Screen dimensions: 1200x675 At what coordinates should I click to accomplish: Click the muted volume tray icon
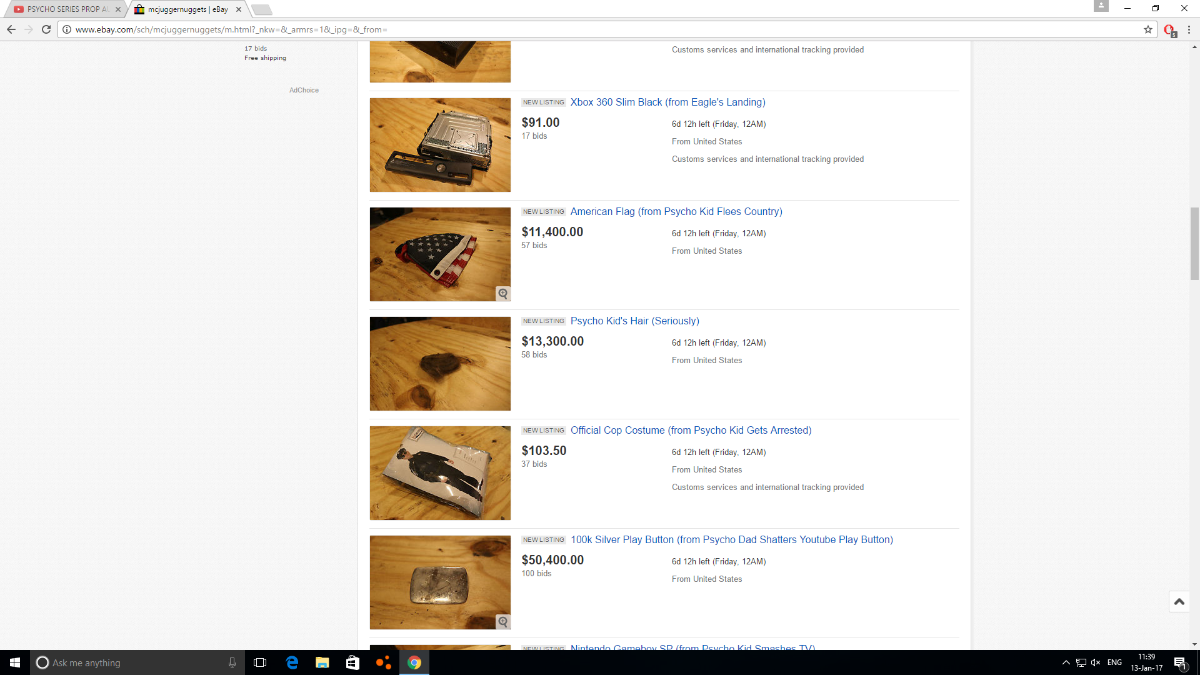(1096, 662)
